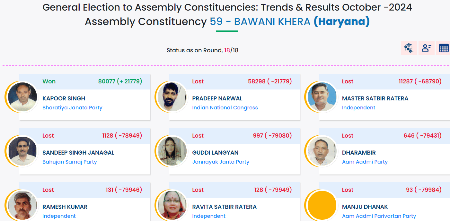
Task: Click Pradeep Narwal's candidate photo
Action: click(x=172, y=97)
